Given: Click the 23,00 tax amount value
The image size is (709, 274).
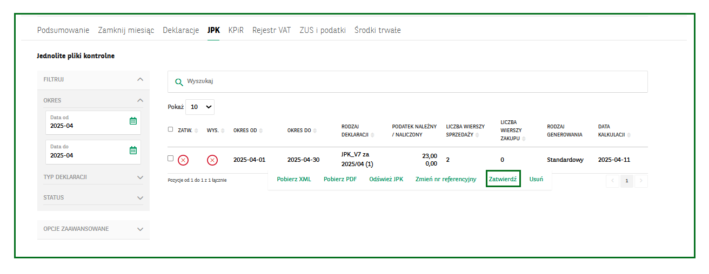Looking at the screenshot, I should 430,156.
